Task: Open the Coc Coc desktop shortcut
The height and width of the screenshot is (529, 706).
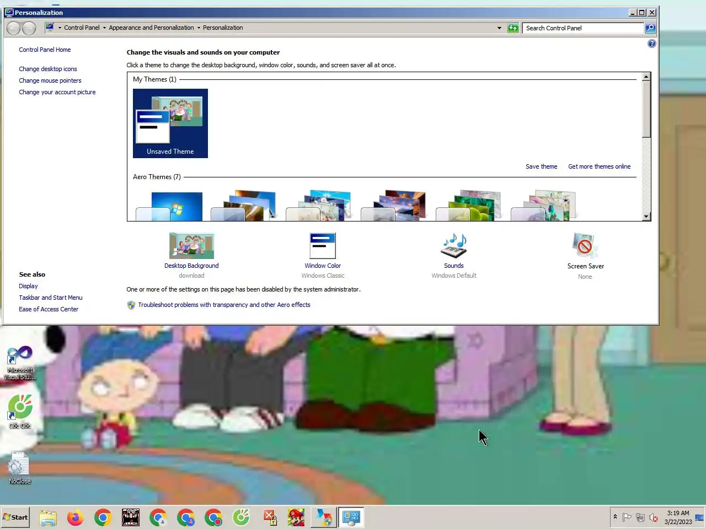Action: click(x=20, y=412)
